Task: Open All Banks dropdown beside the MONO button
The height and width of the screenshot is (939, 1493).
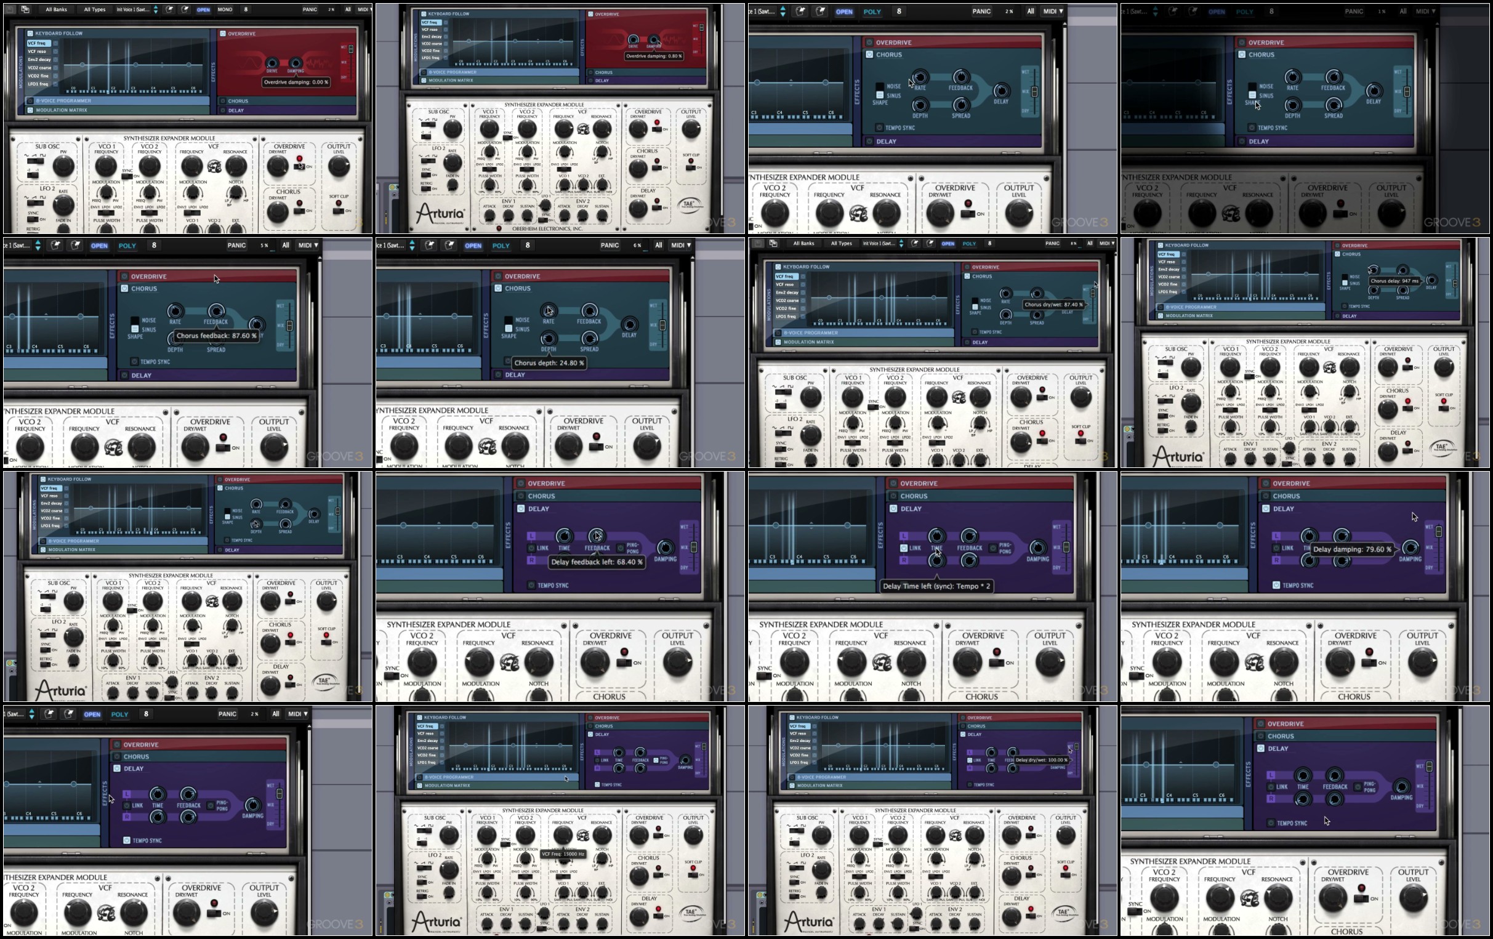Action: pos(57,9)
